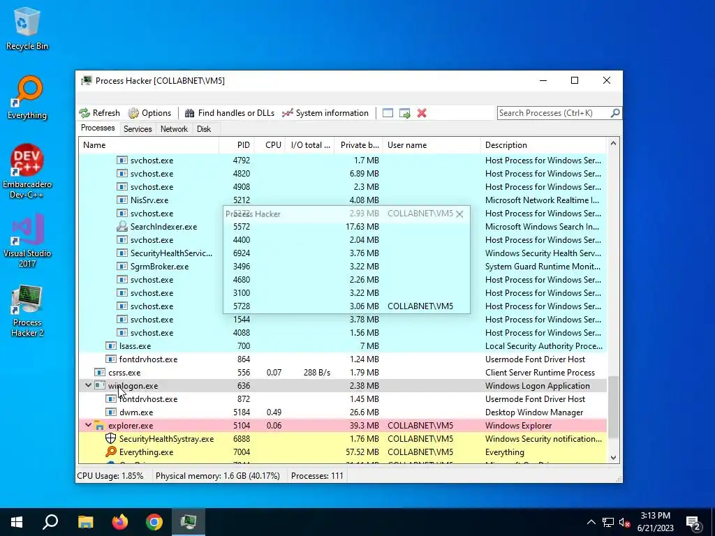The image size is (715, 536).
Task: Open Embarcadero Dev-C++ desktop shortcut
Action: click(x=27, y=172)
